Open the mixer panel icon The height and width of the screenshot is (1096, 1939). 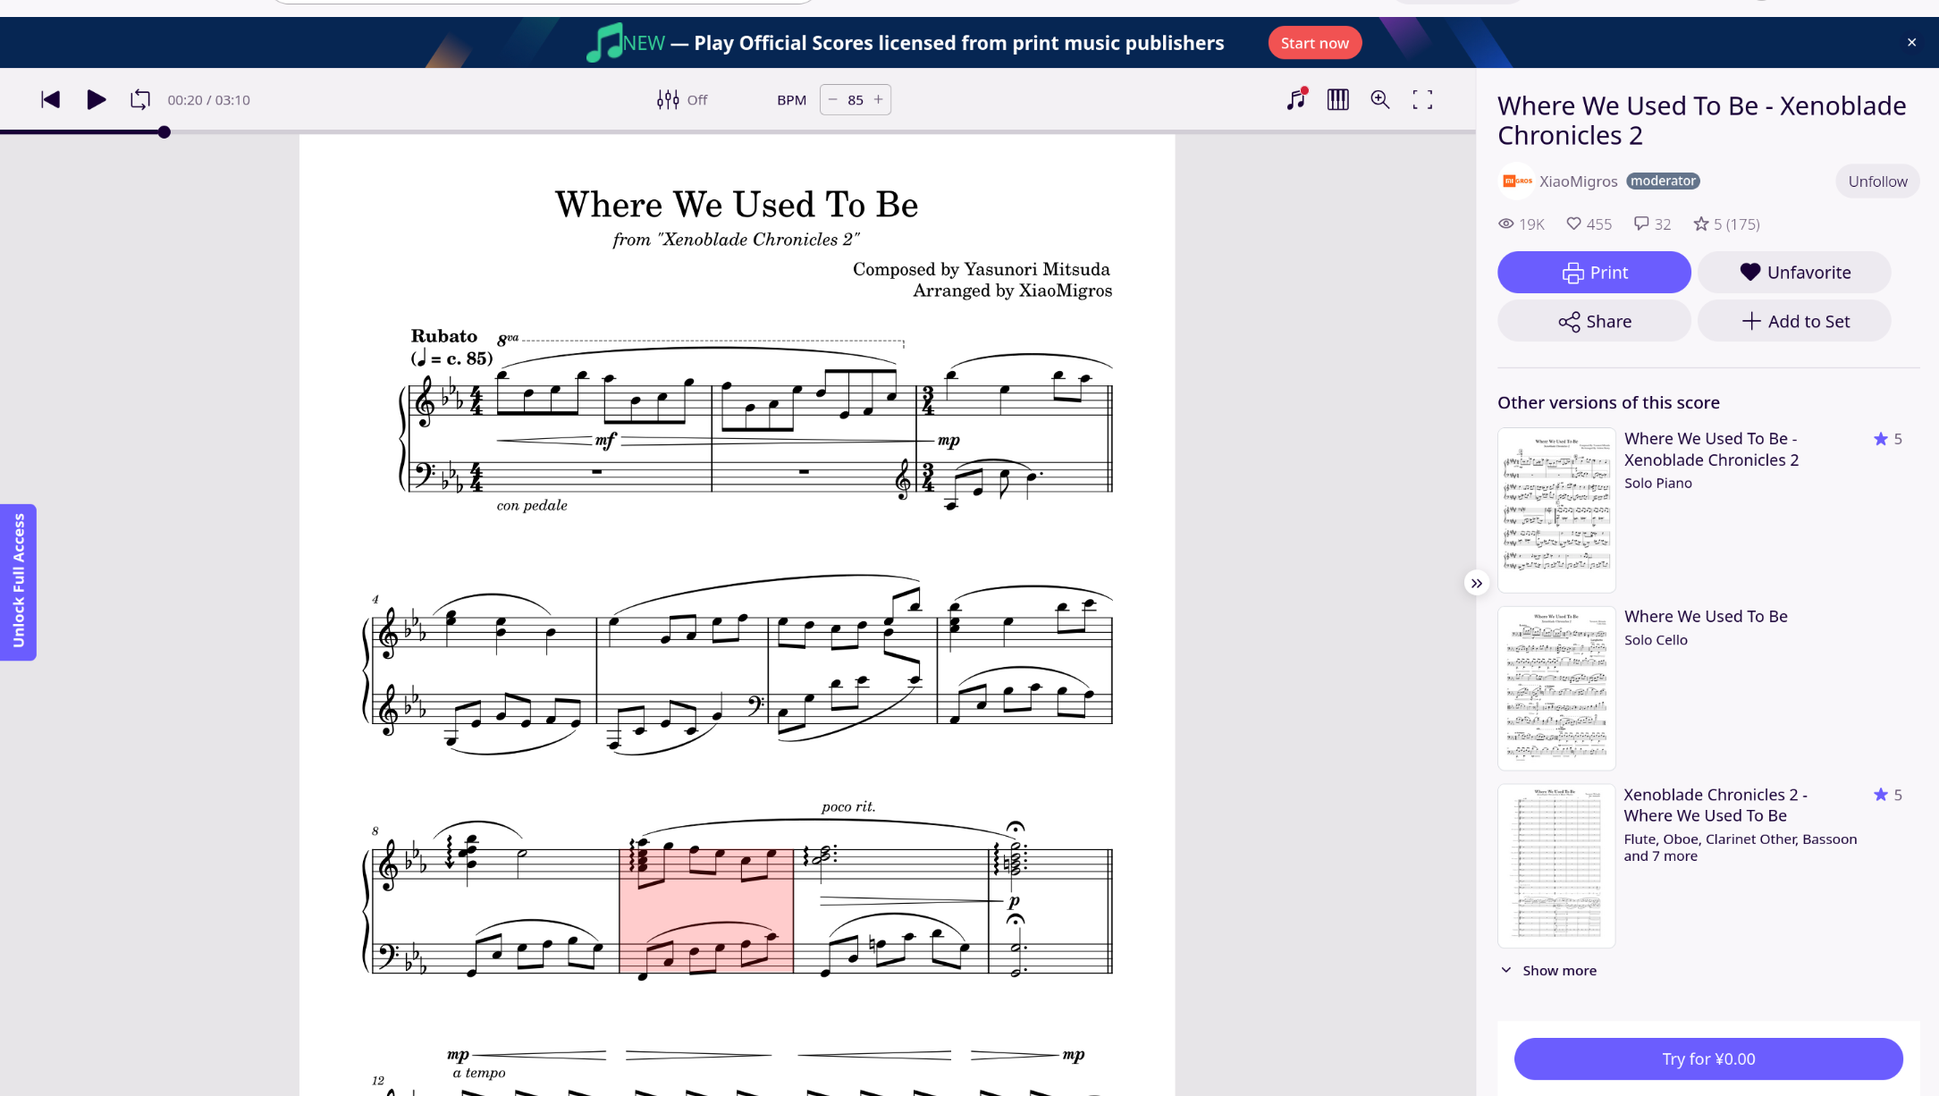point(668,99)
